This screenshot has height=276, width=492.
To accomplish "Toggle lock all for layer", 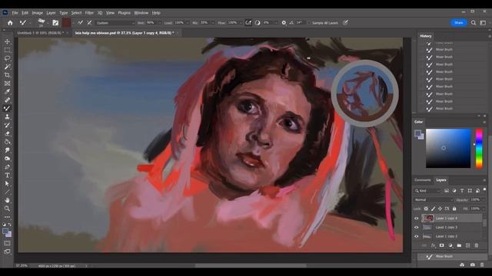I will tap(454, 209).
